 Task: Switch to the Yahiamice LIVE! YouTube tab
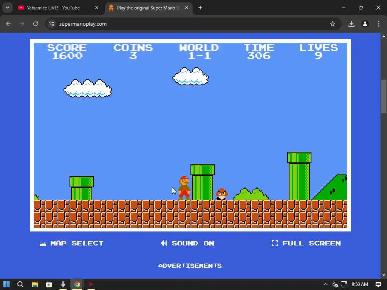click(x=53, y=8)
